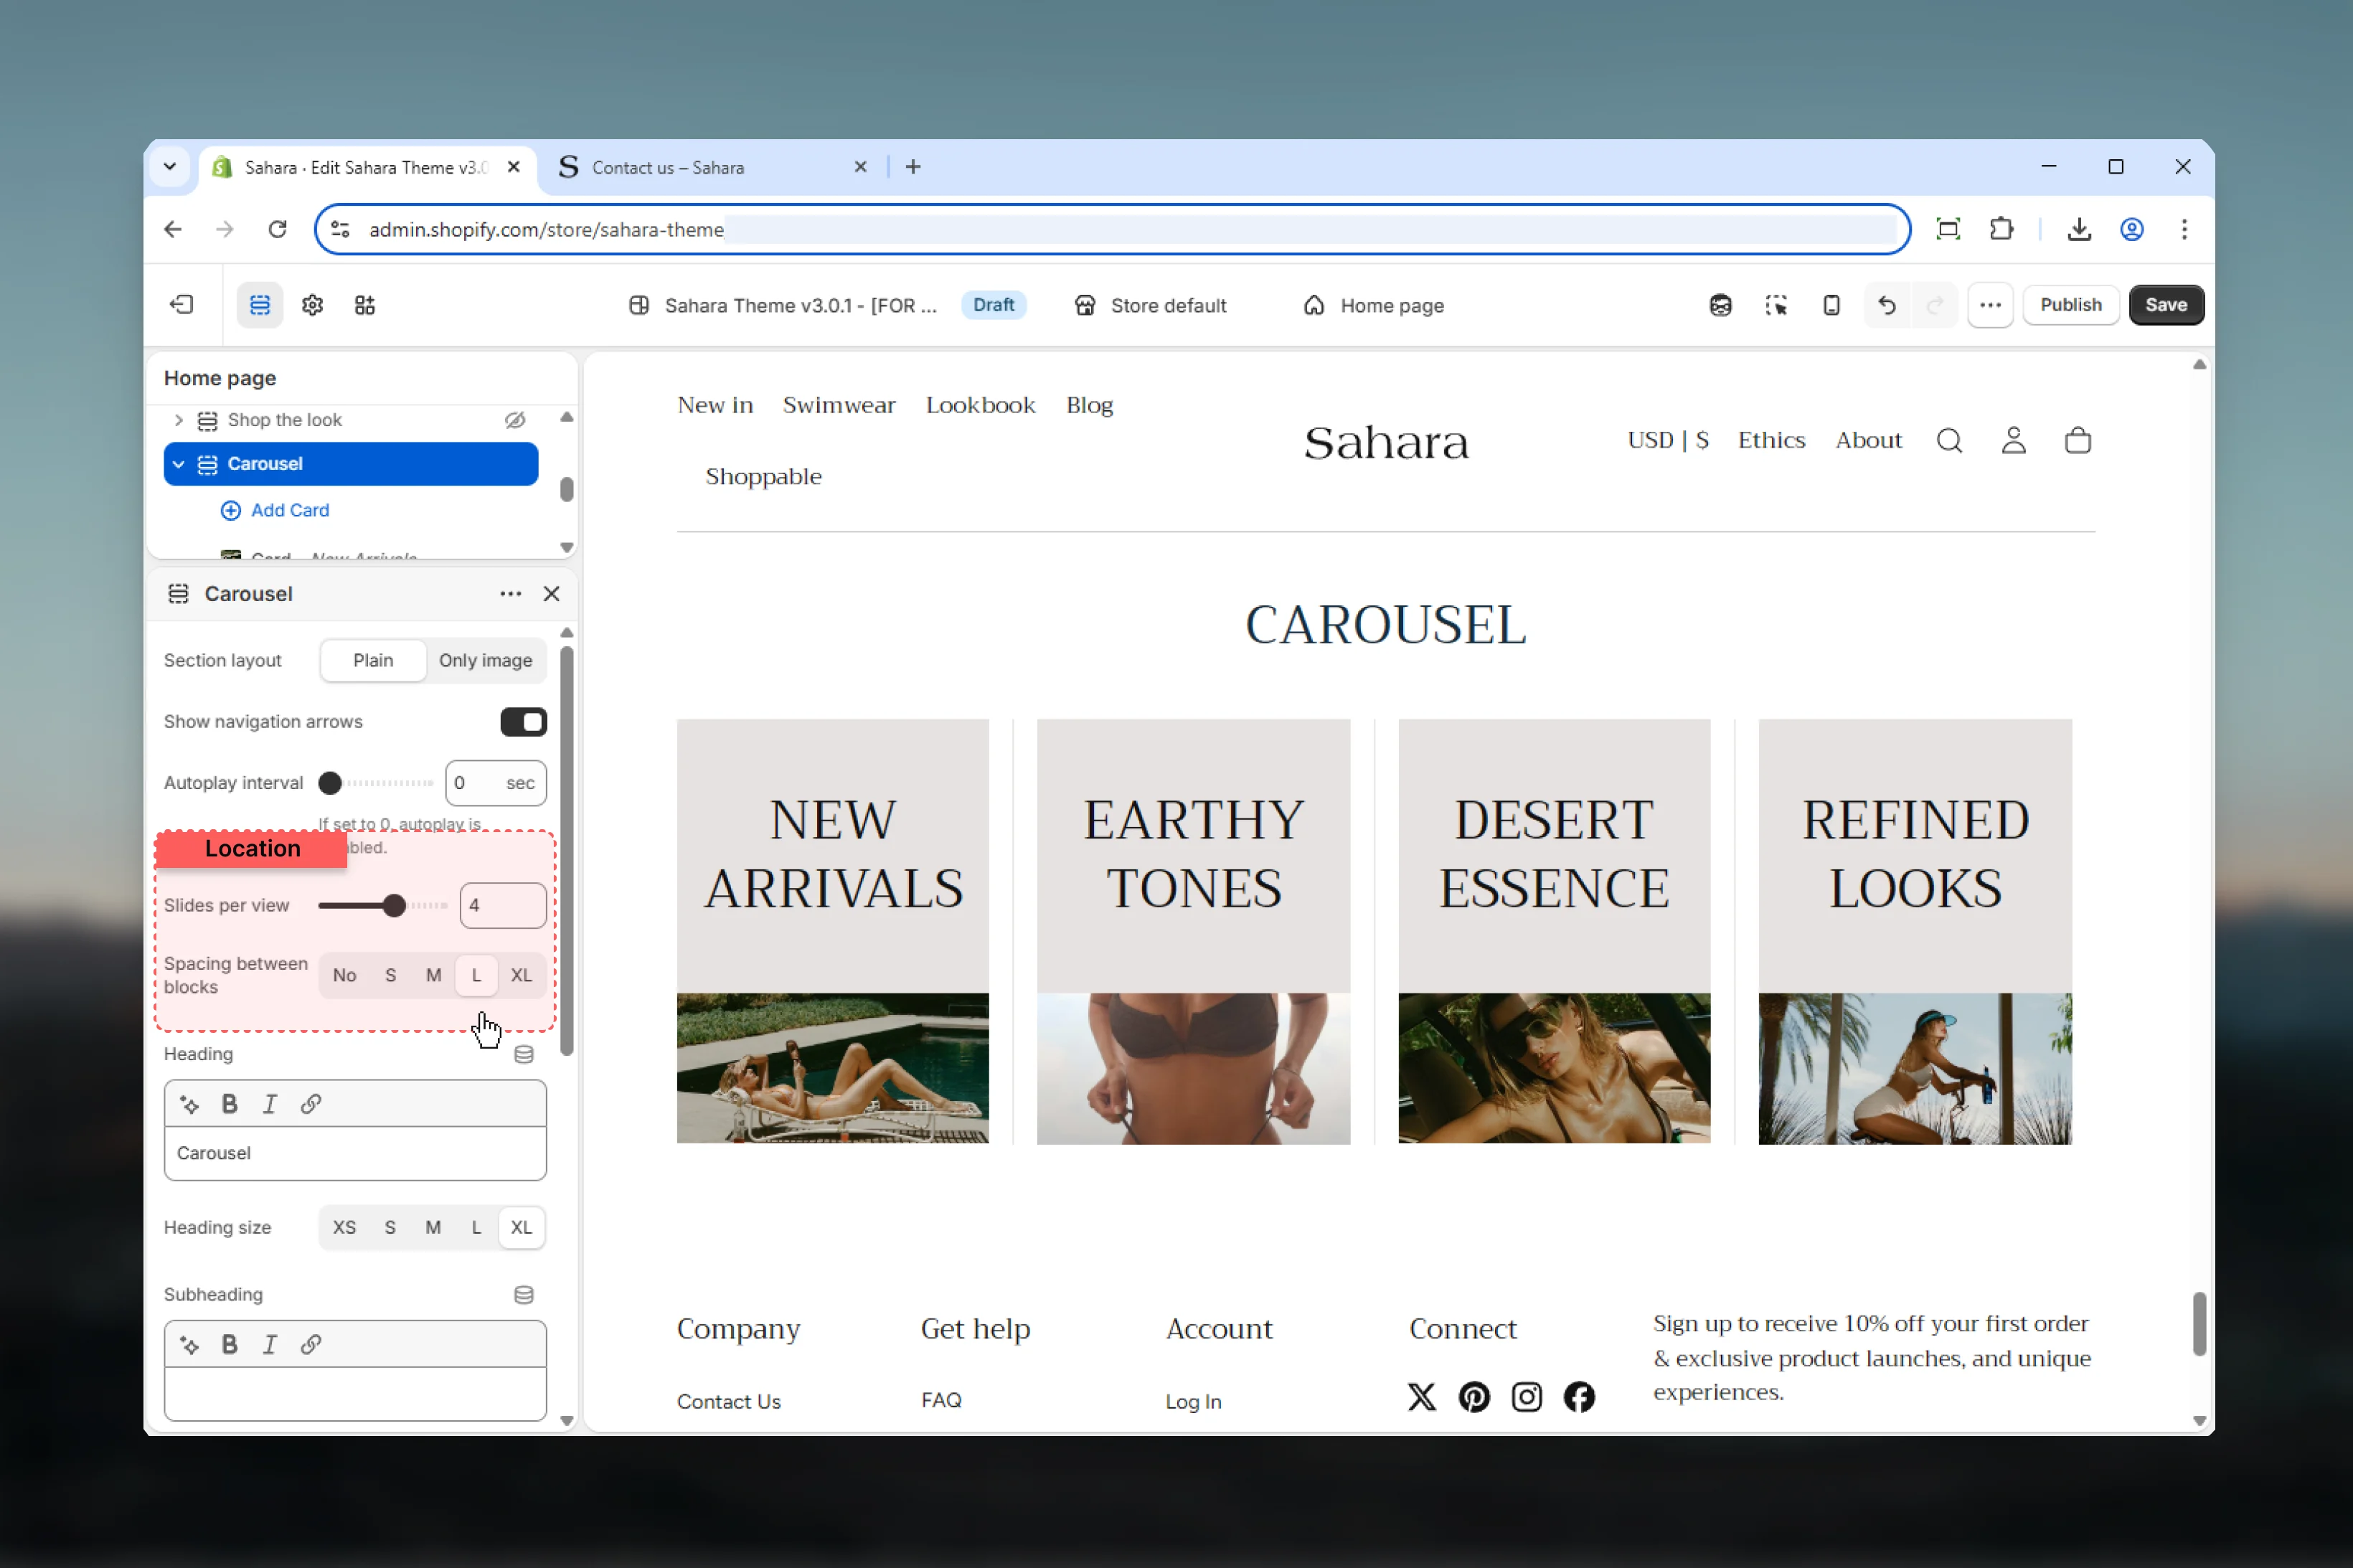
Task: Toggle Show navigation arrows switch
Action: click(523, 722)
